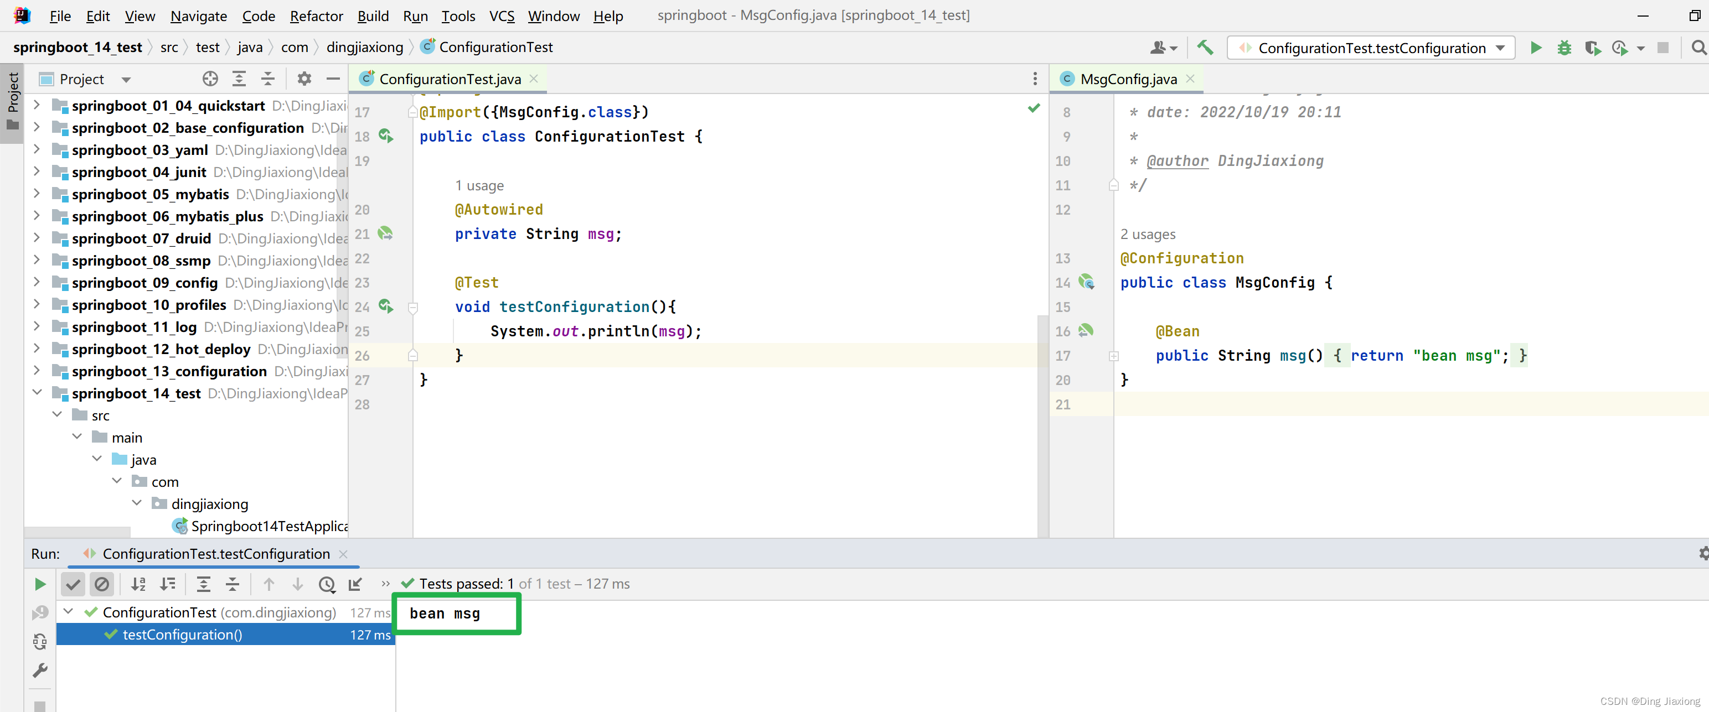Click autowired bean gutter icon line 21

pos(385,233)
